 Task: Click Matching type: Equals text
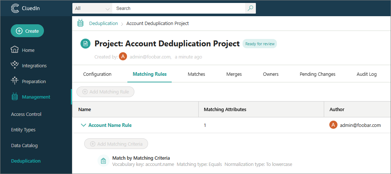coord(199,164)
